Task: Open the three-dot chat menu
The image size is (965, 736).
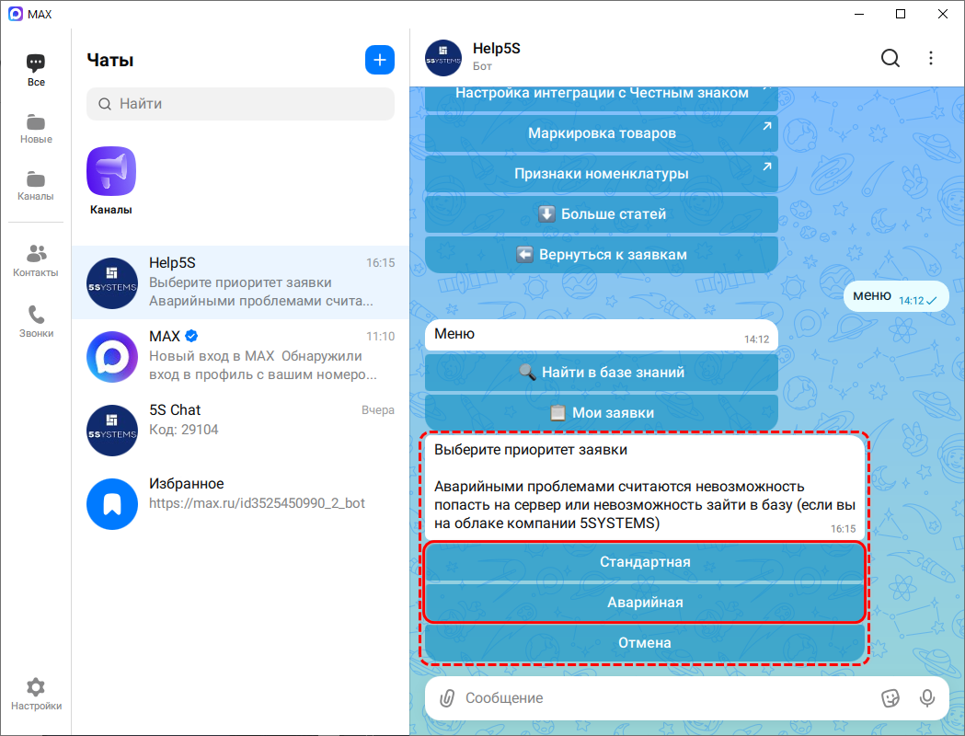Action: click(931, 58)
